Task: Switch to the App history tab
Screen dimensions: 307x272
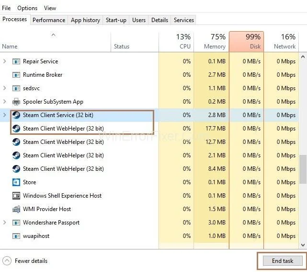Action: point(85,20)
